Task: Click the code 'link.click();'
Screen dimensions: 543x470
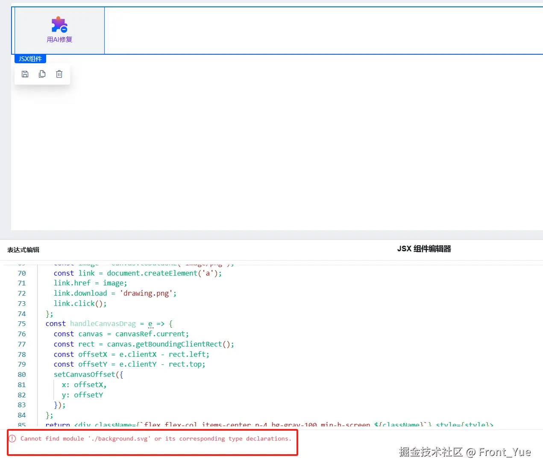Action: click(x=80, y=303)
